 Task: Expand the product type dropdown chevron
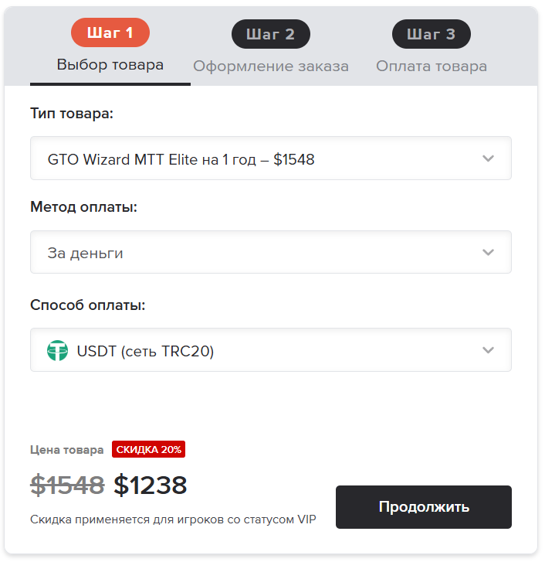click(x=488, y=158)
